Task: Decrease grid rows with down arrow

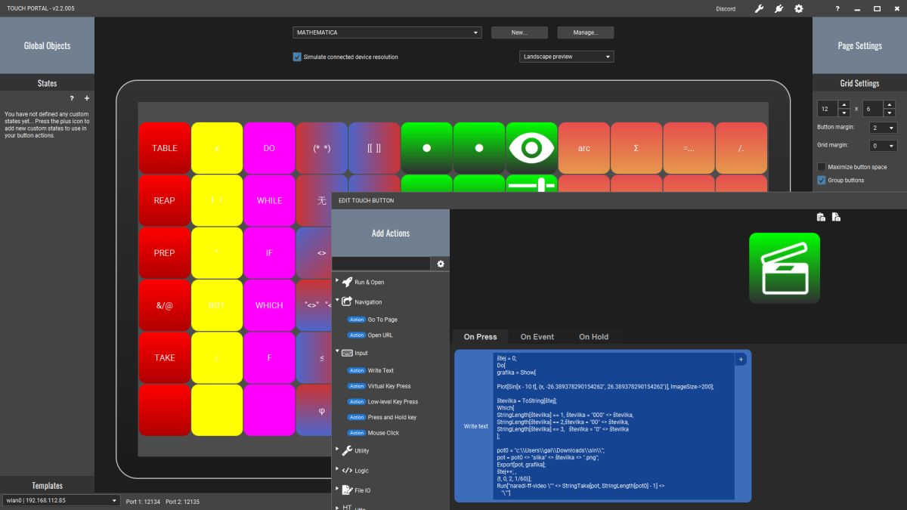Action: tap(891, 112)
